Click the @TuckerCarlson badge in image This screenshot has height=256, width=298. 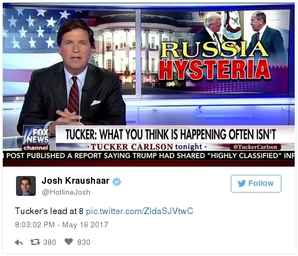click(x=256, y=147)
